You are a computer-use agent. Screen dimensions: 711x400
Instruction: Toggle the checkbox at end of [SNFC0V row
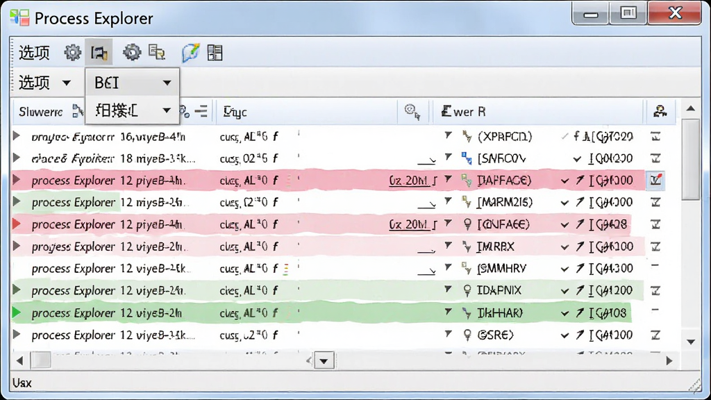point(655,158)
